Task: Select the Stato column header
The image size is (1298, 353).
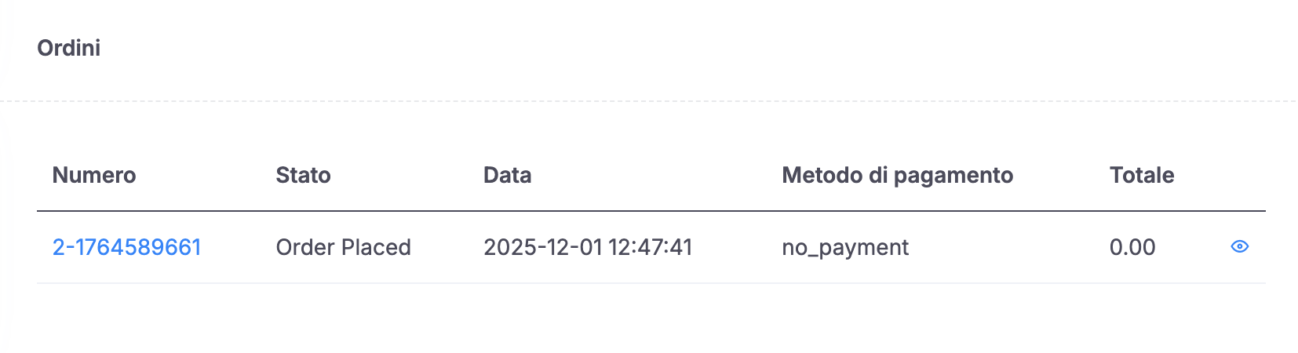Action: pos(303,175)
